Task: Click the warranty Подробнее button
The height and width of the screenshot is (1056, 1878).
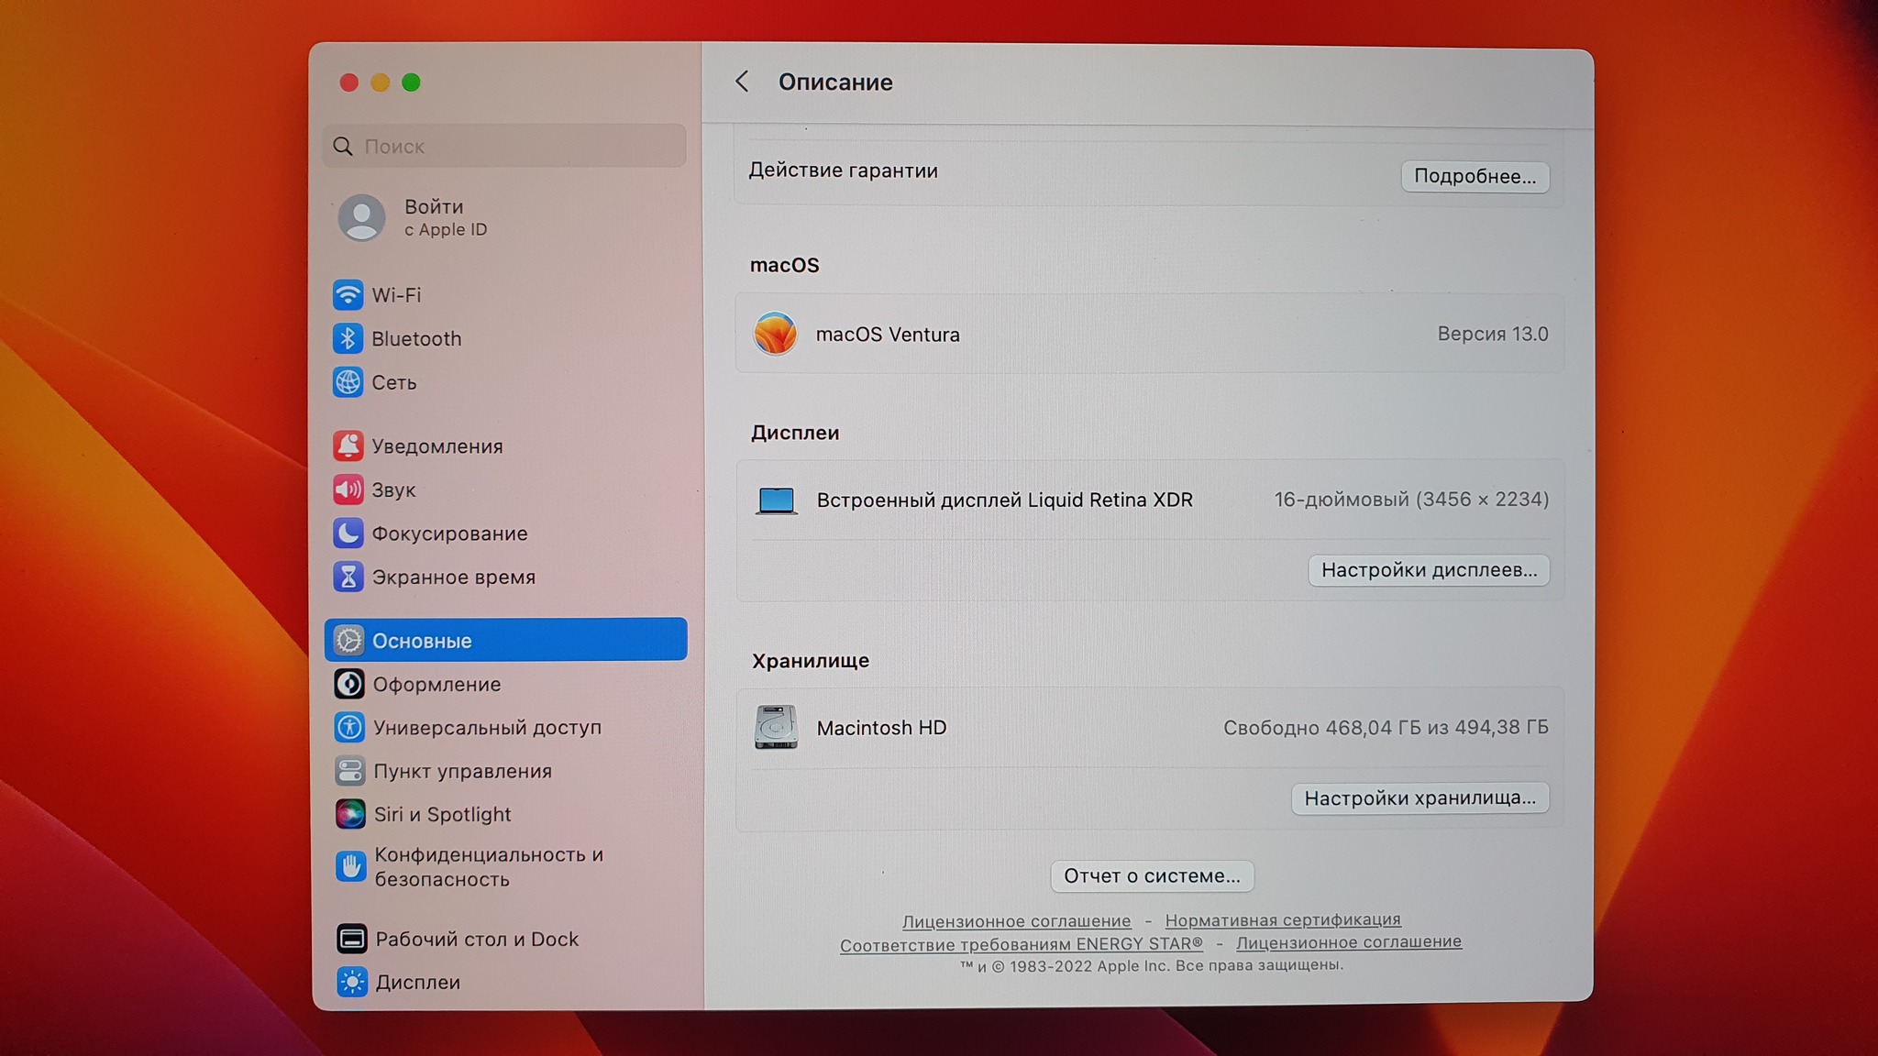Action: tap(1475, 177)
